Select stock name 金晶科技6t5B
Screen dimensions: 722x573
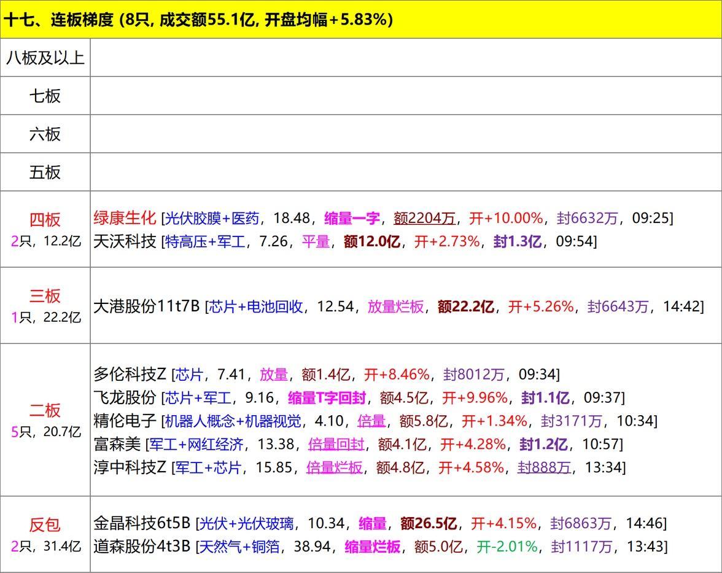(x=142, y=523)
